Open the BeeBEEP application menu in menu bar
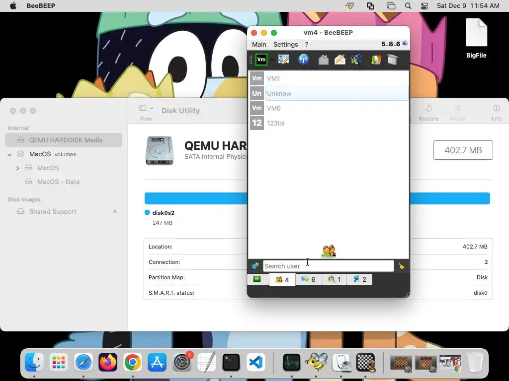Image resolution: width=509 pixels, height=381 pixels. coord(41,6)
